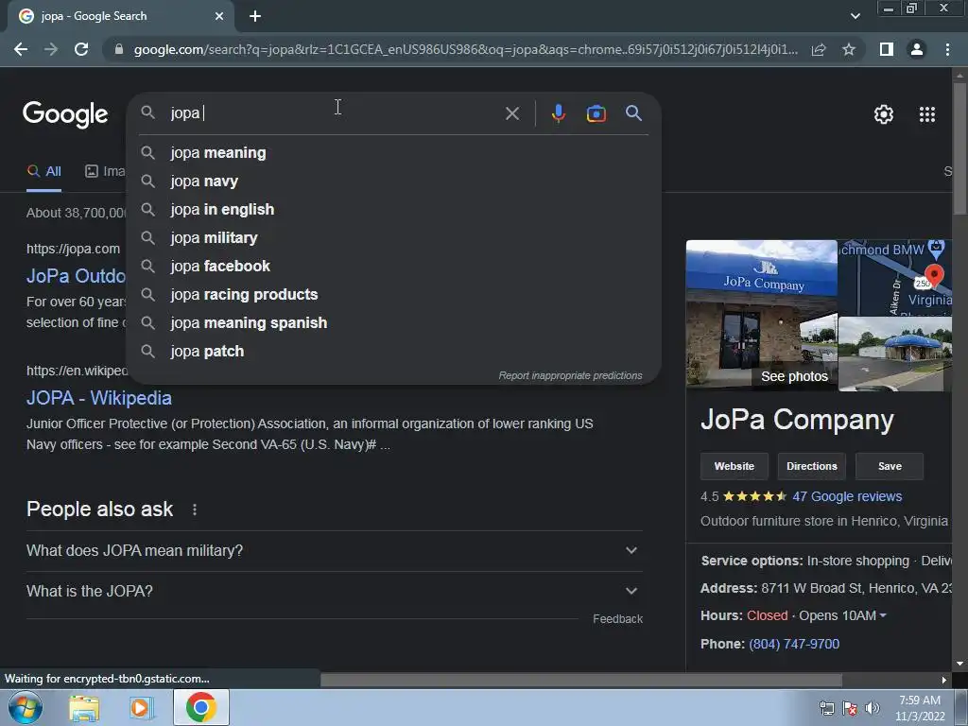The image size is (968, 726).
Task: Switch to the Images search tab
Action: tap(105, 172)
